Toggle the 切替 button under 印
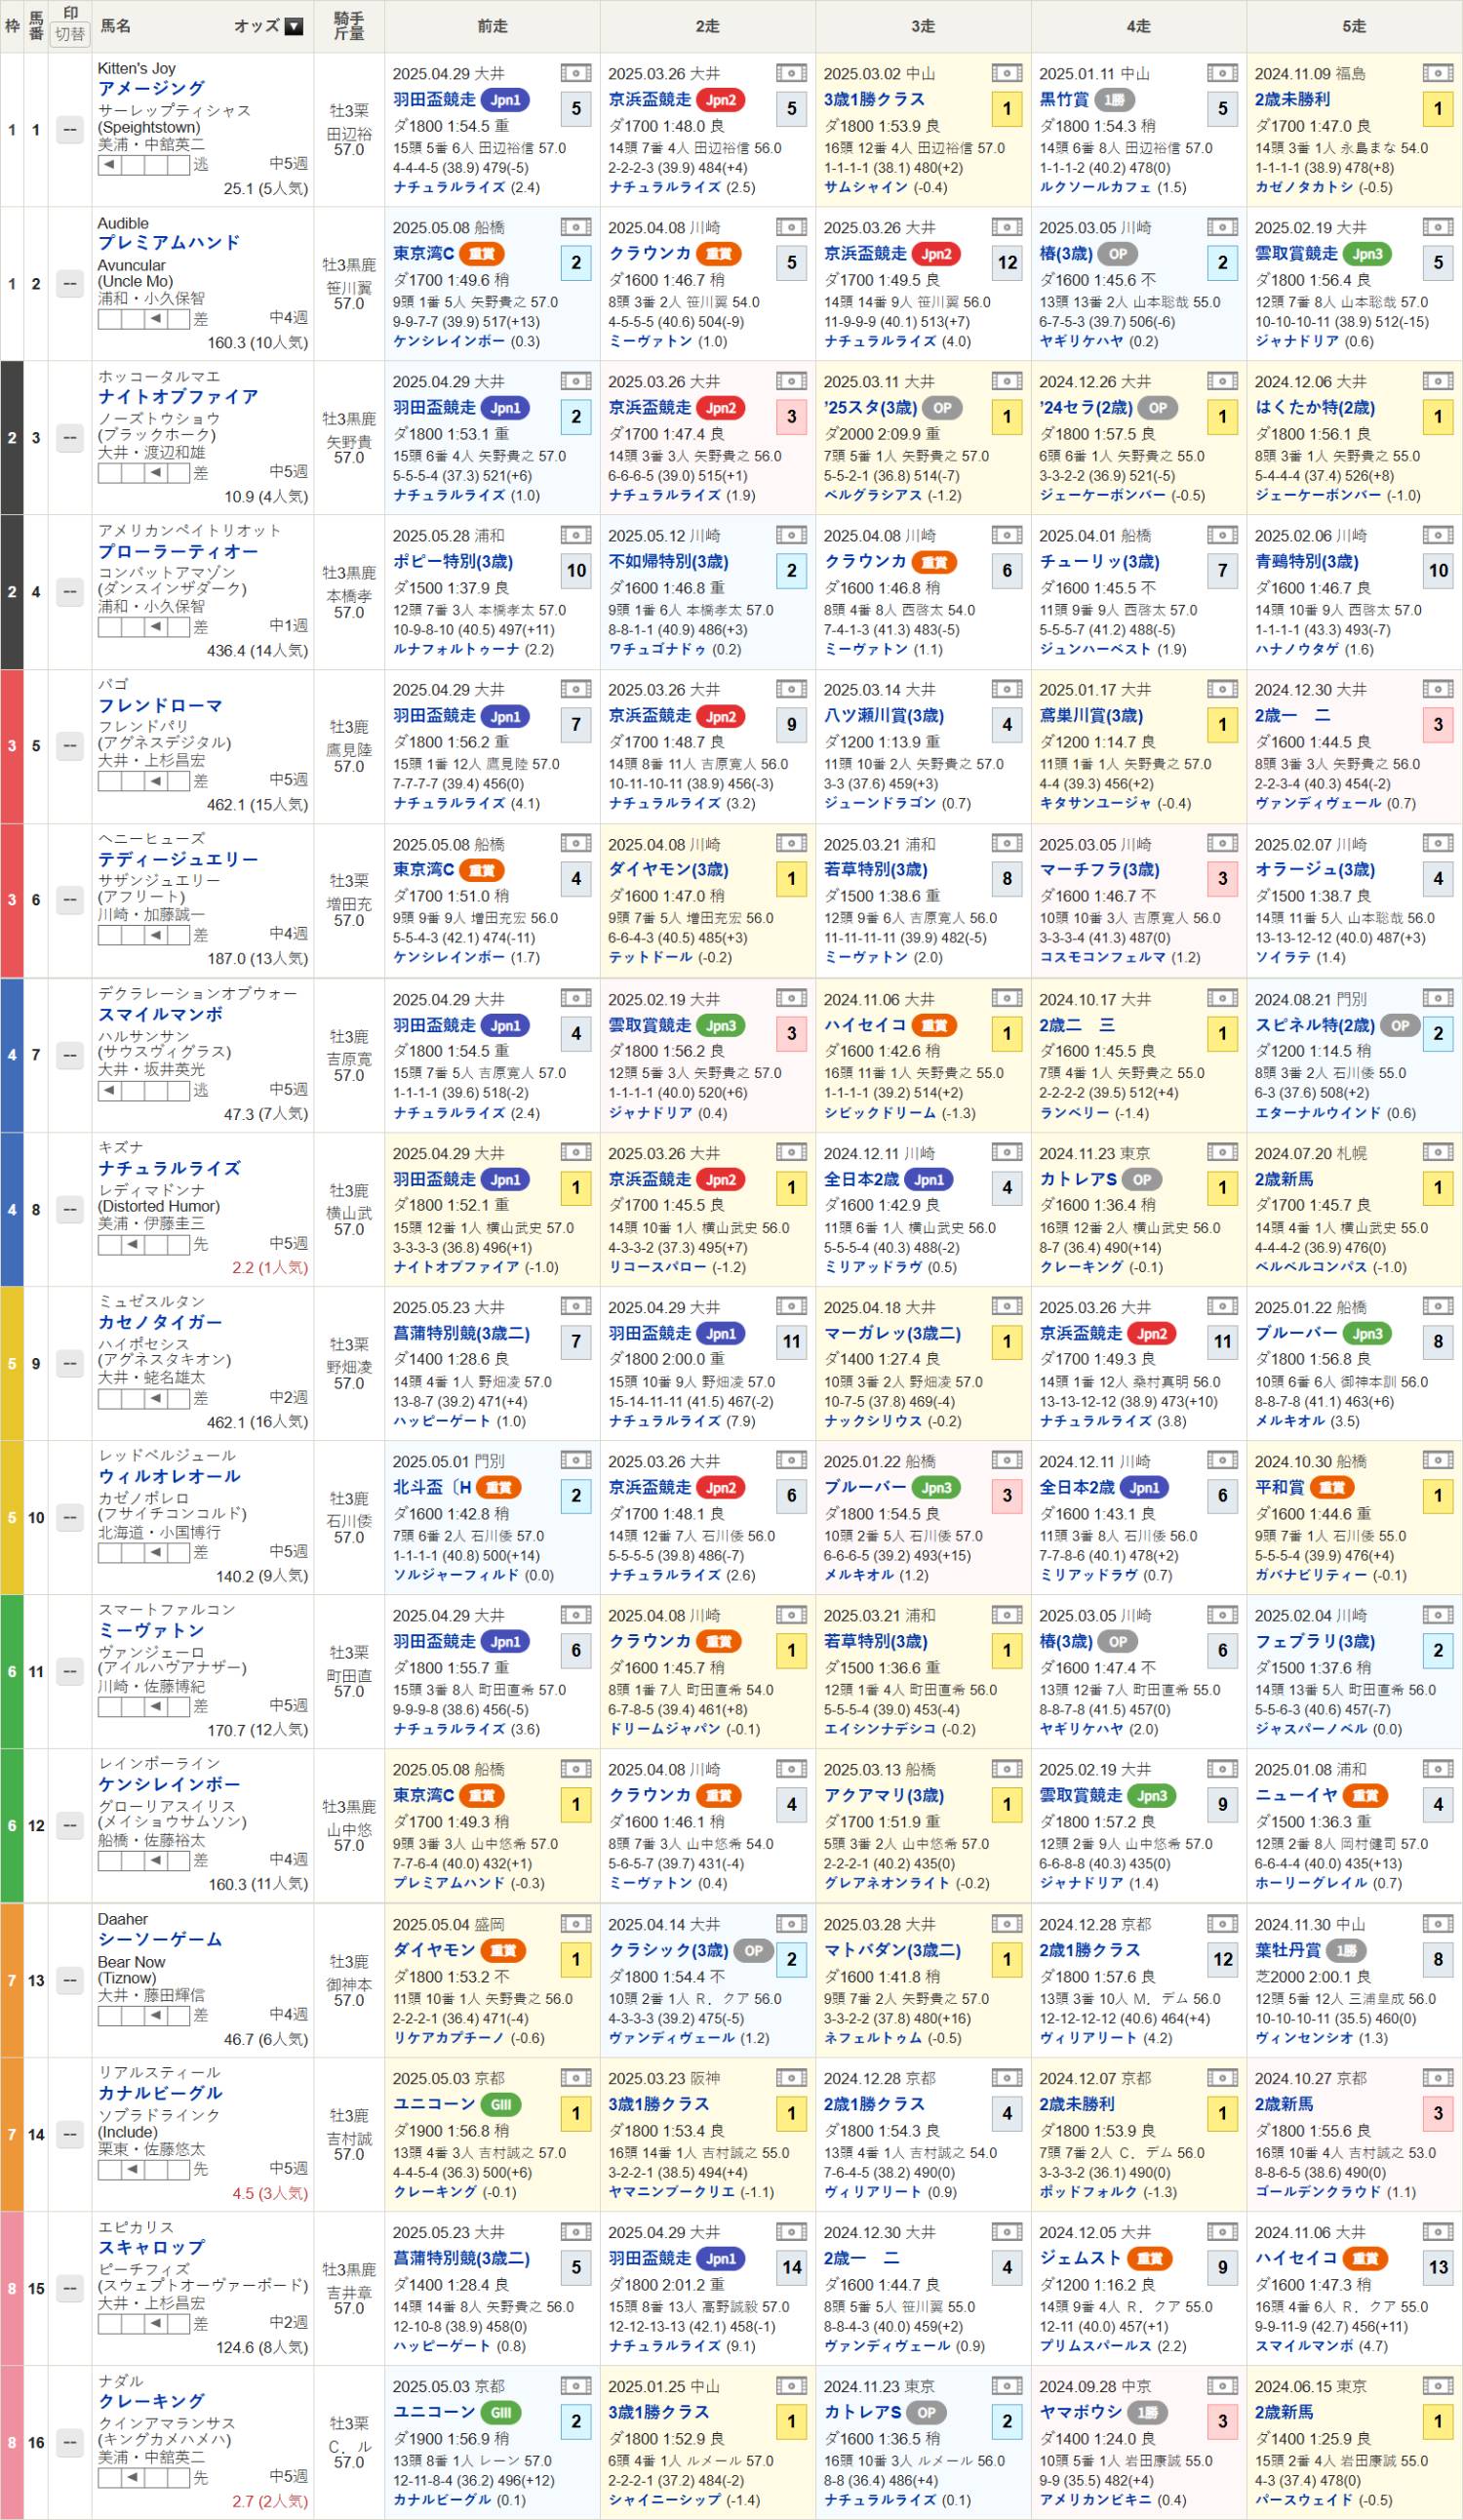The image size is (1463, 2520). 70,34
